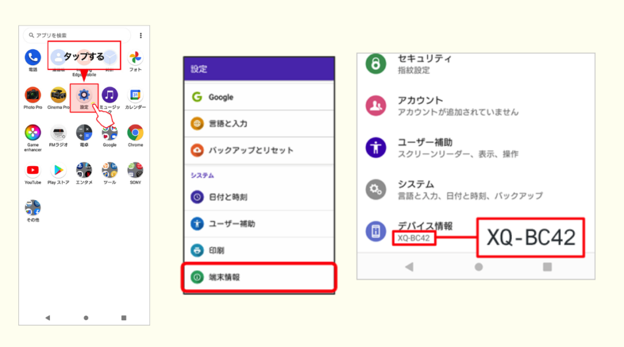Open the ツール folder

click(x=110, y=171)
